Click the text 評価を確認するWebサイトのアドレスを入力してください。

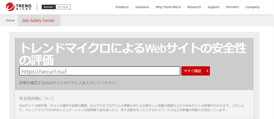coord(68,83)
